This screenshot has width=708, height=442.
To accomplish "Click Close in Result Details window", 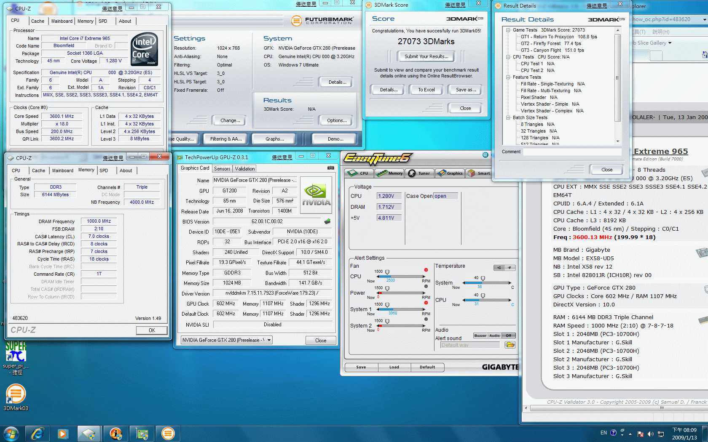I will pyautogui.click(x=607, y=170).
